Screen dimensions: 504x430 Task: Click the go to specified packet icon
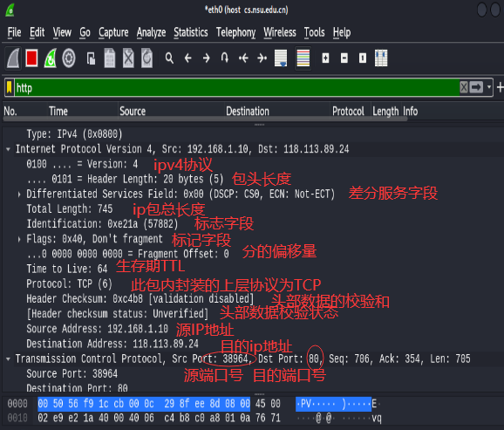coord(225,58)
